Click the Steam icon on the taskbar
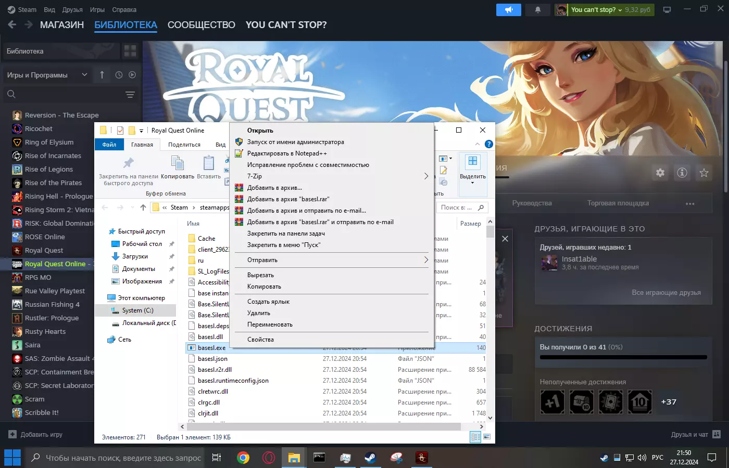The height and width of the screenshot is (468, 729). [x=370, y=458]
